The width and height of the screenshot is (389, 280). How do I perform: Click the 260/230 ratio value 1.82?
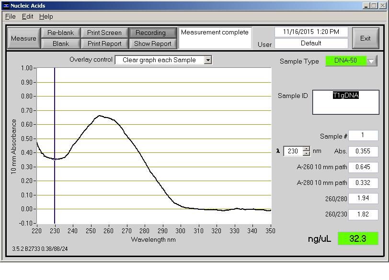coord(363,215)
